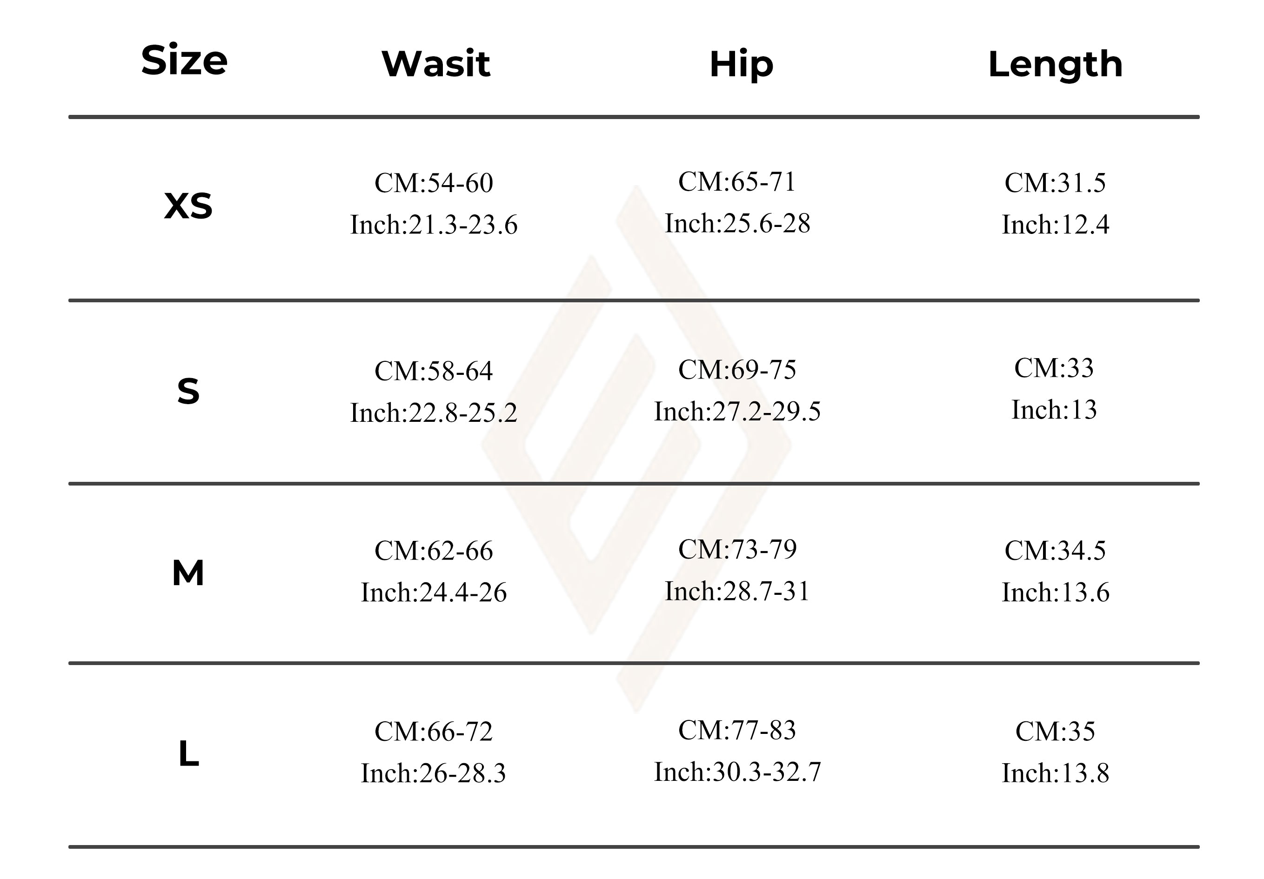Click the Wasit column header
Image resolution: width=1264 pixels, height=879 pixels.
click(x=435, y=64)
